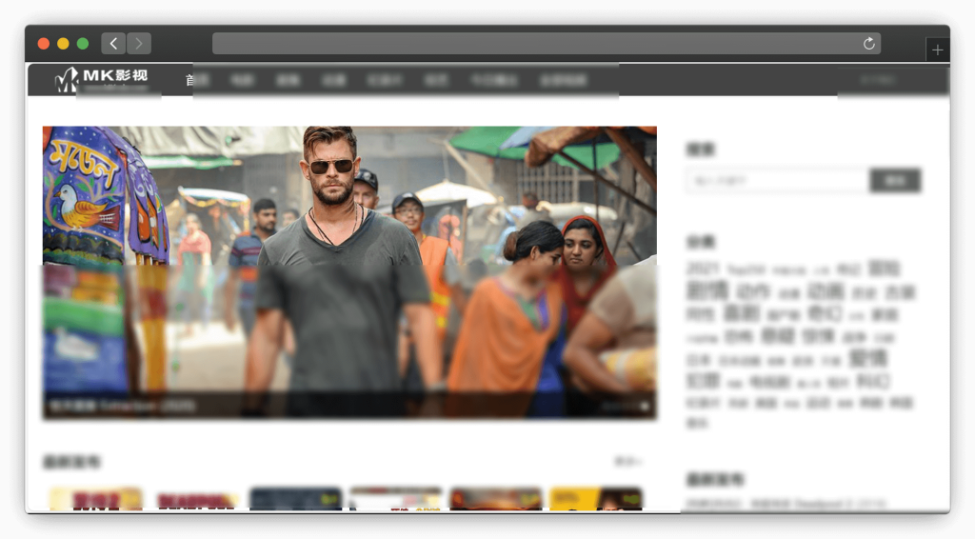Click the browser back arrow
Viewport: 975px width, 539px height.
113,44
